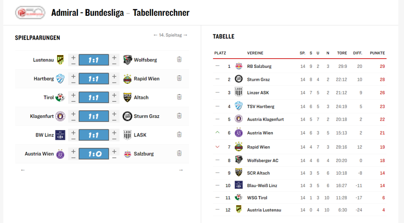This screenshot has height=223, width=404.
Task: Open Sturm Graz in the table
Action: point(258,80)
